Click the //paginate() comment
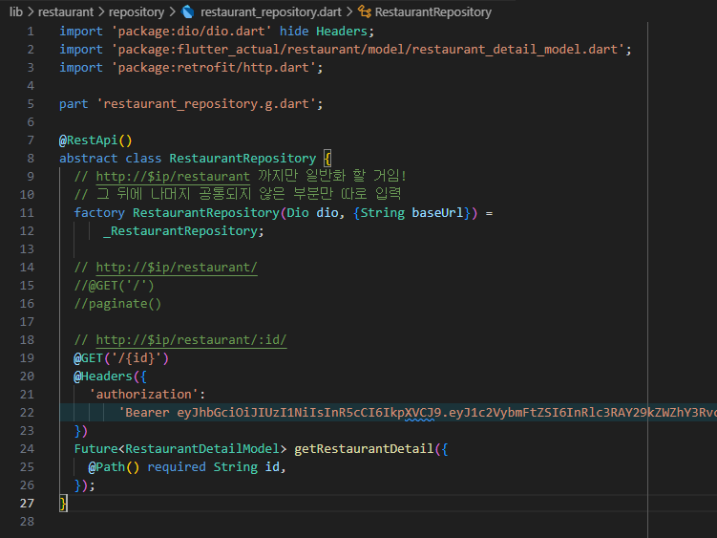717x538 pixels. [x=118, y=304]
